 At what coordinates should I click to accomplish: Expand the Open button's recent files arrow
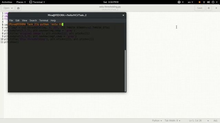[x=12, y=8]
